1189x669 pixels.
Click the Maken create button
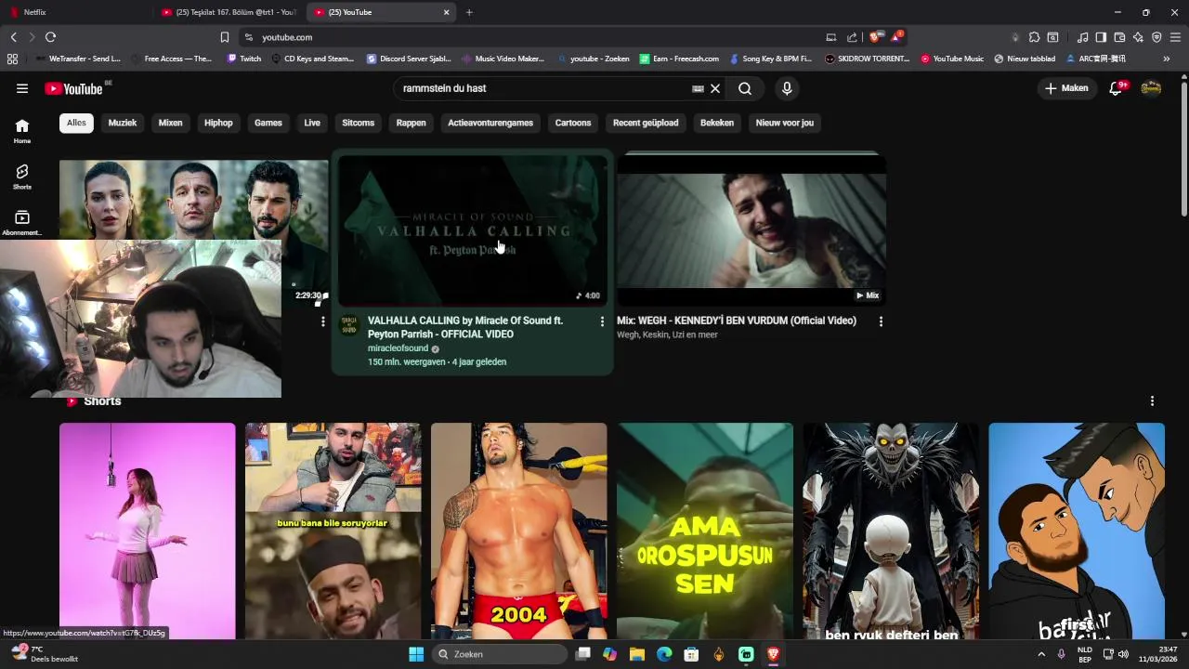(1066, 88)
